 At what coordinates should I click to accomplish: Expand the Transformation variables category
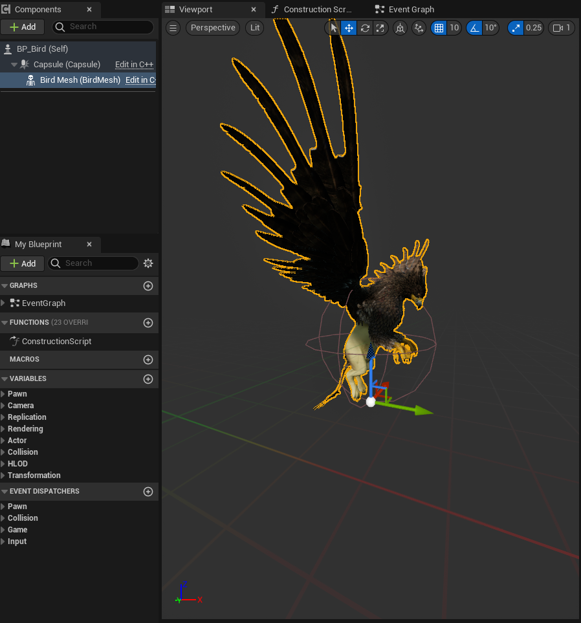pos(3,475)
